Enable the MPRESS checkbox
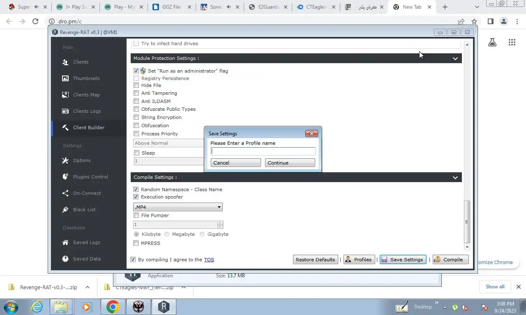Image resolution: width=526 pixels, height=315 pixels. click(136, 243)
